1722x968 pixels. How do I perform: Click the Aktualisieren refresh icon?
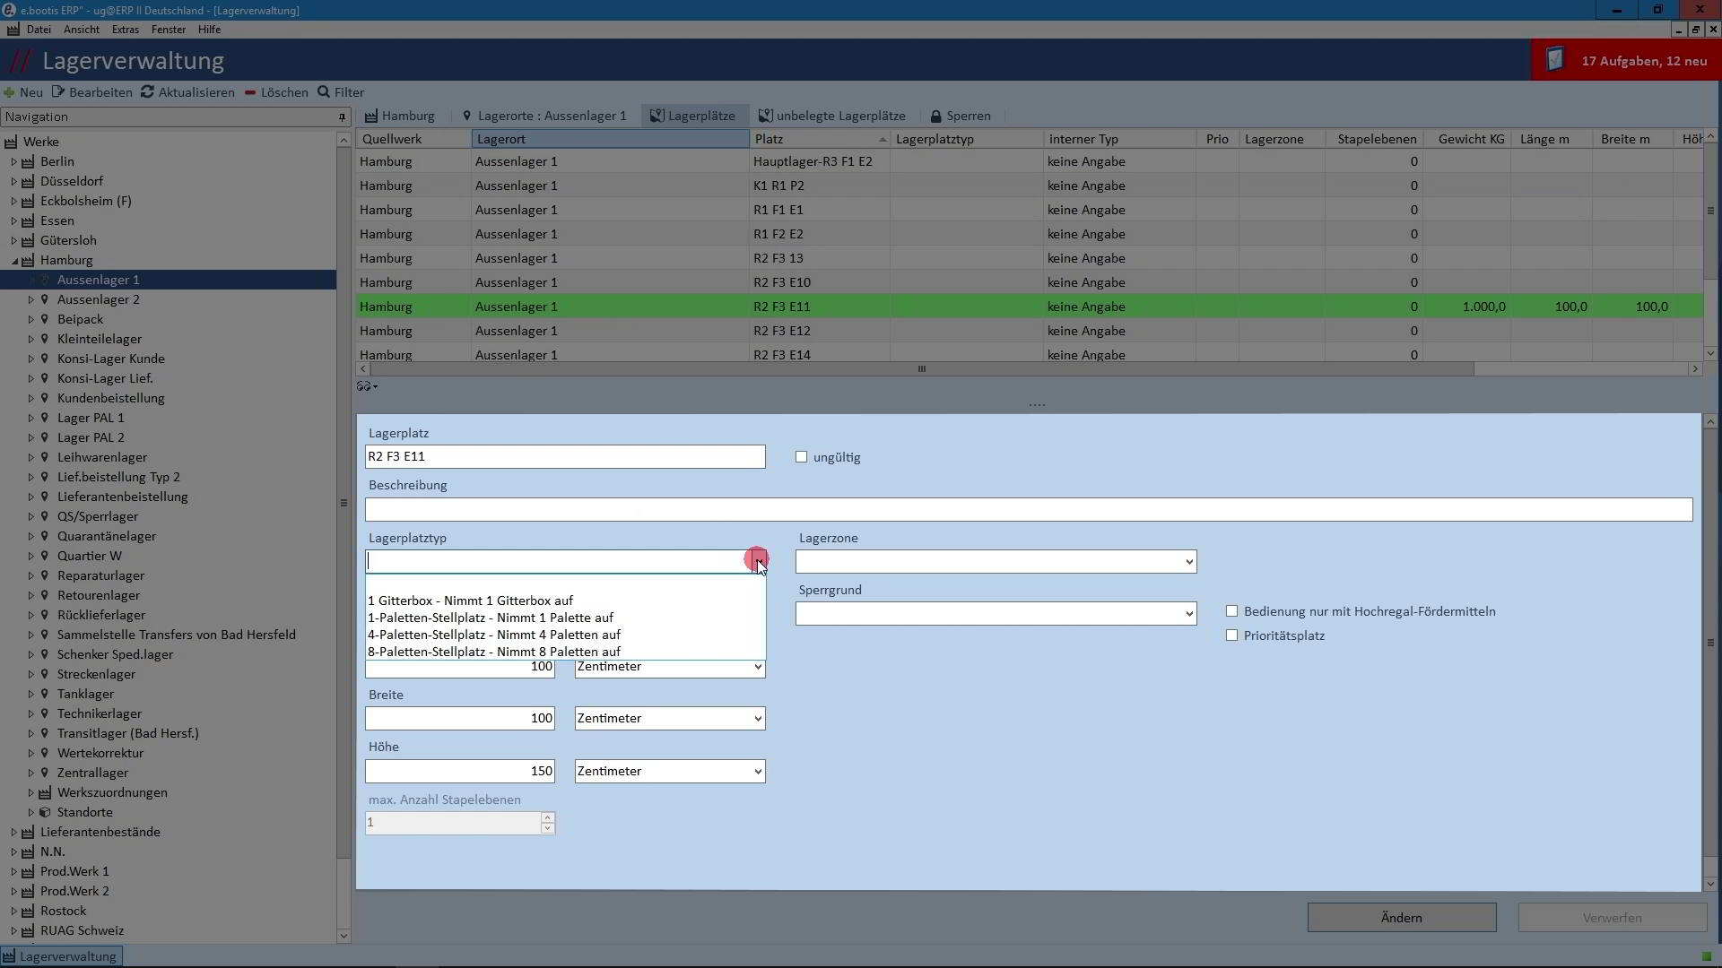point(147,92)
